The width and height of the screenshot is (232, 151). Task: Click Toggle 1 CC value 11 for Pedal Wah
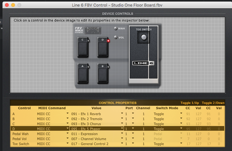click(x=188, y=134)
